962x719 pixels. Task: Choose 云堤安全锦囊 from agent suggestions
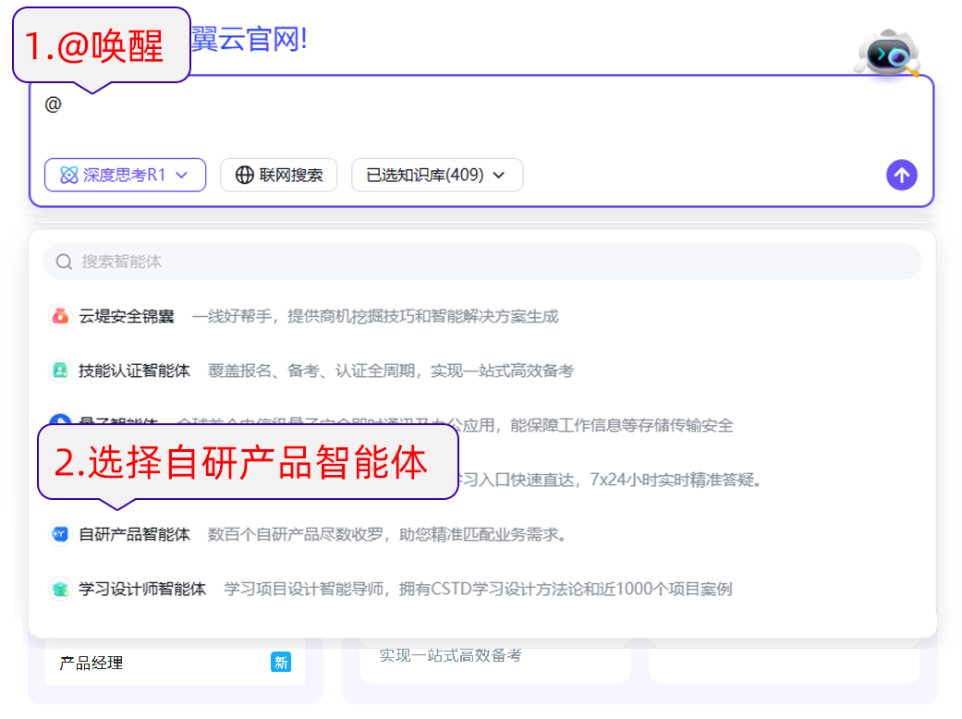pos(129,315)
